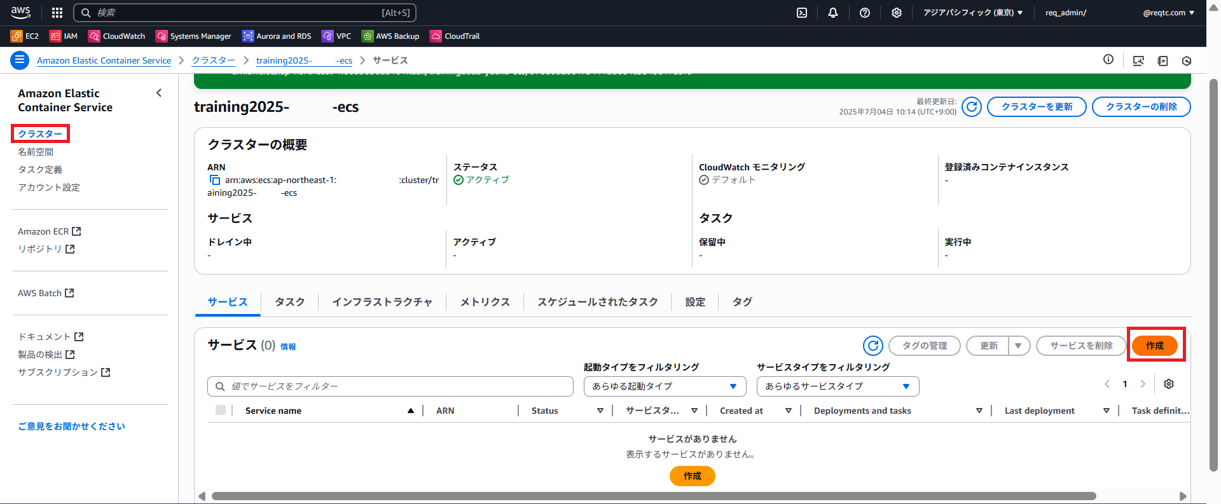This screenshot has height=504, width=1221.
Task: Open the region selector Tokyo
Action: [973, 13]
